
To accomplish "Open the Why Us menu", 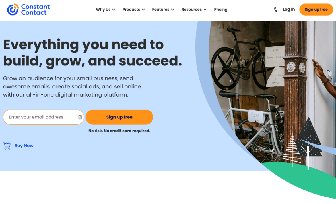I will 103,10.
